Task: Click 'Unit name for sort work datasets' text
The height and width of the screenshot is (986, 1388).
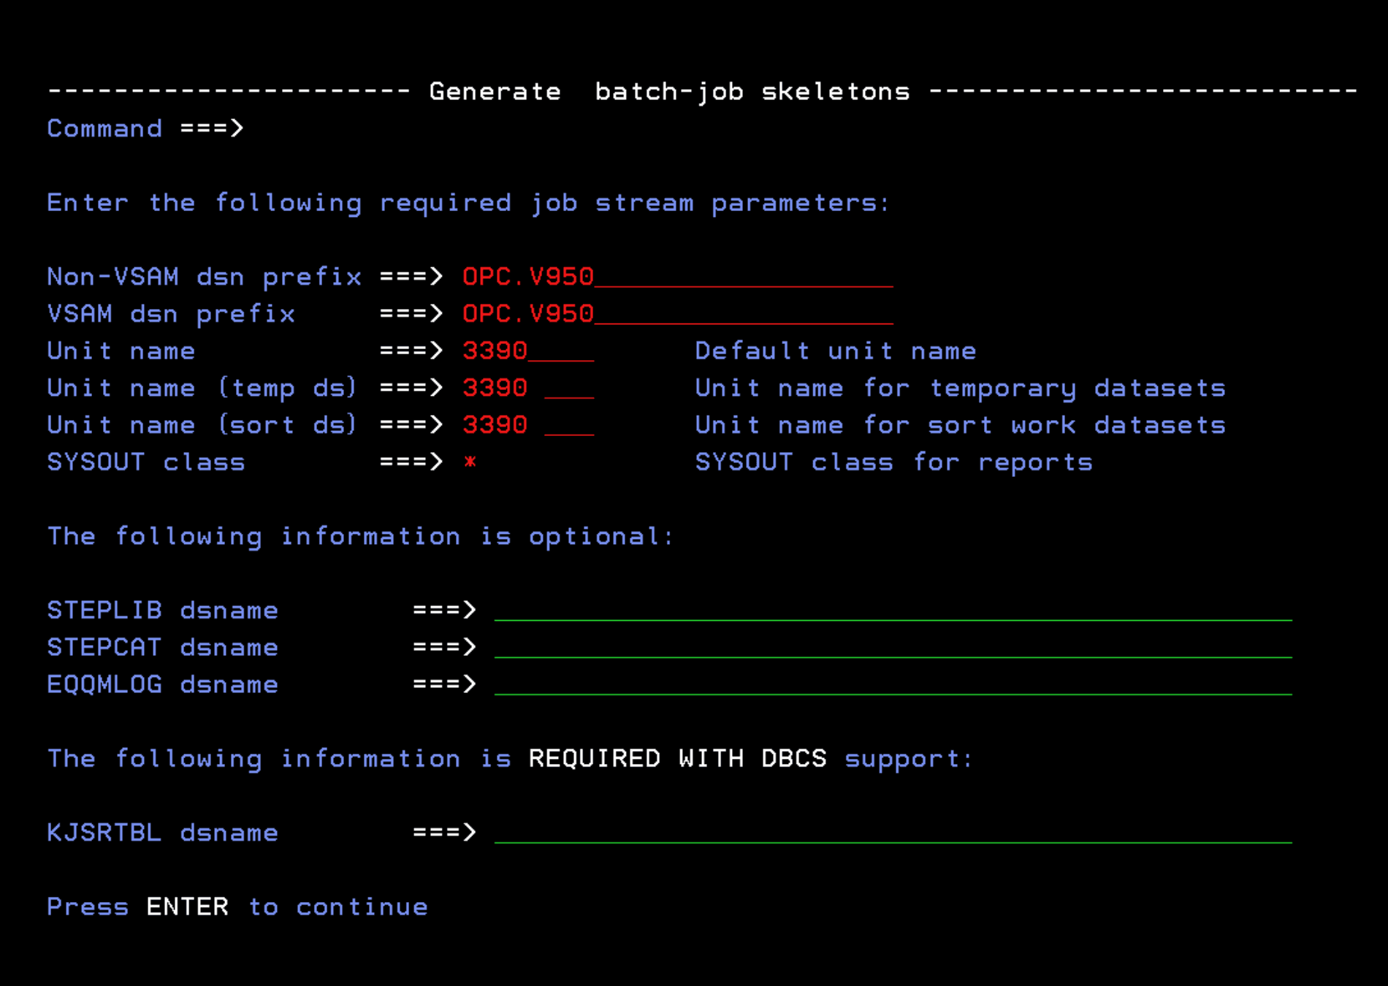Action: point(960,425)
